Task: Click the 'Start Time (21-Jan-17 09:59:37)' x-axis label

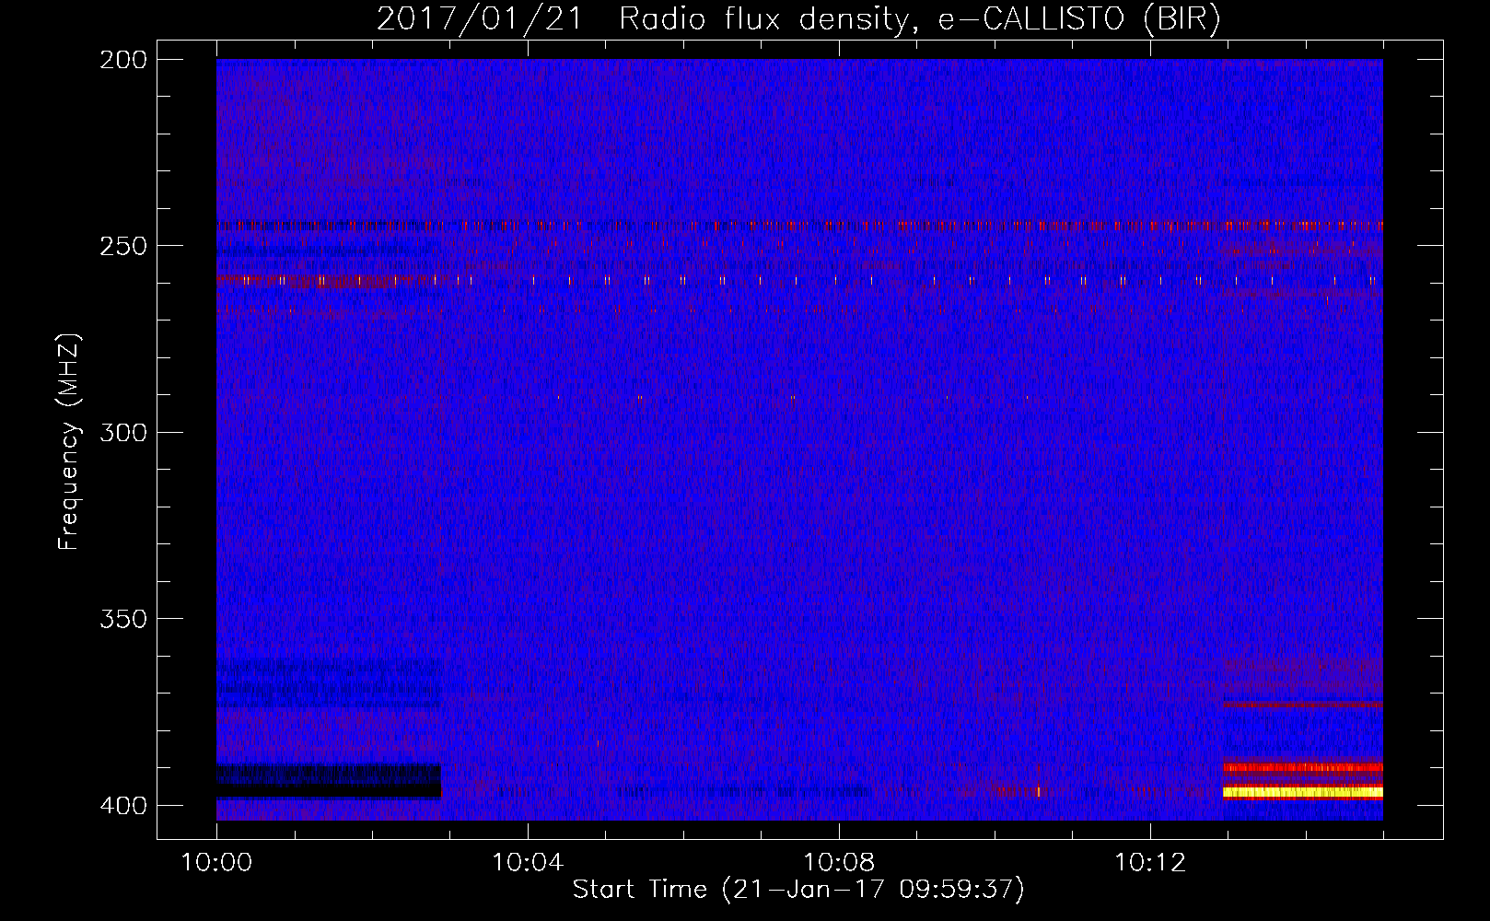Action: (798, 890)
